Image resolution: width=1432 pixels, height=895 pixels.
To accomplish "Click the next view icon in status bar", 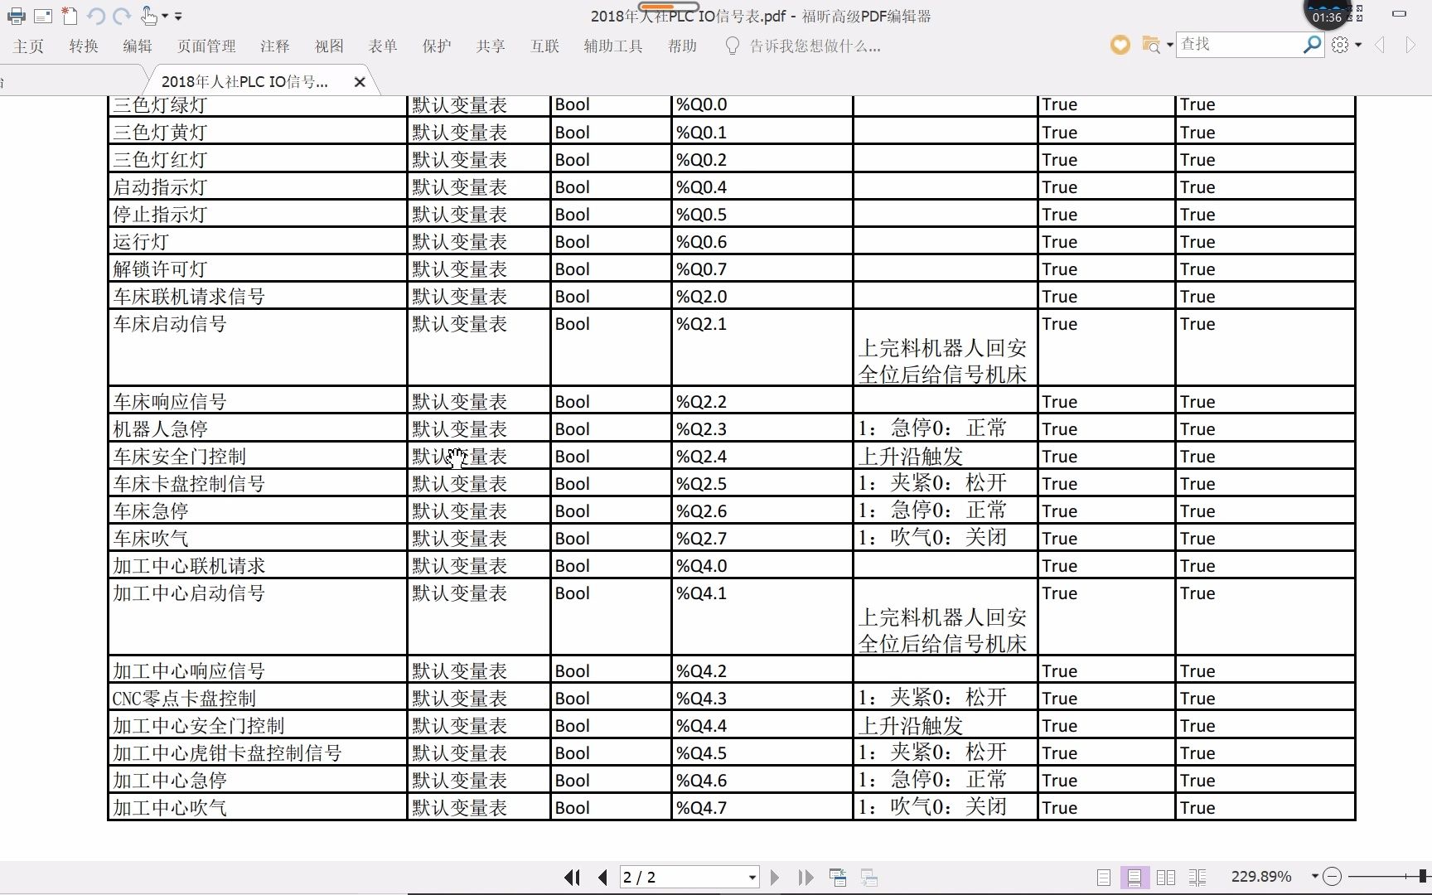I will [869, 877].
